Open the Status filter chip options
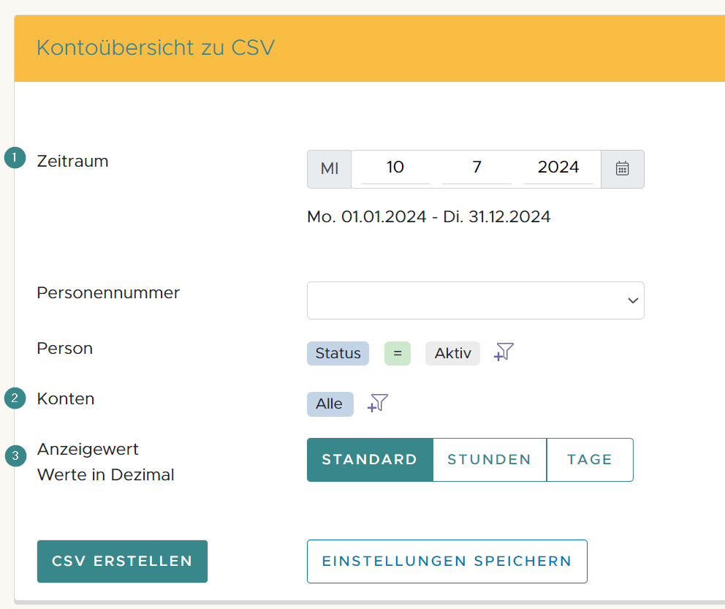The image size is (725, 609). (x=338, y=353)
